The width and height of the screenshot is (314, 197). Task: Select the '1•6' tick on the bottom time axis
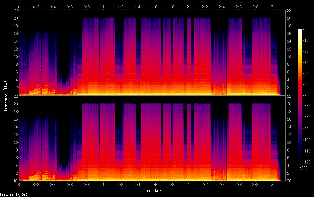154,185
